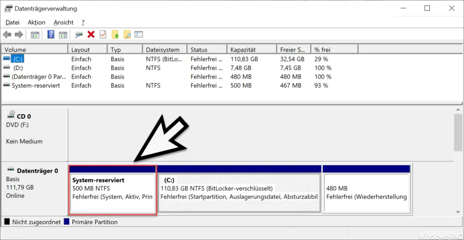Click the Forward arrow toolbar icon
Screen dimensions: 464x240
click(19, 35)
